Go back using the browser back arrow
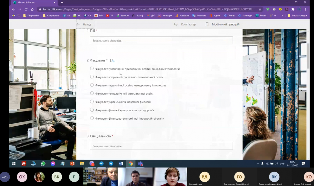The height and width of the screenshot is (186, 314). click(13, 9)
